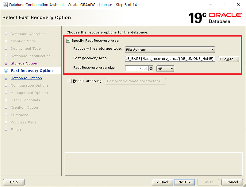Click the empty message area at bottom
Image resolution: width=246 pixels, height=187 pixels.
point(153,164)
